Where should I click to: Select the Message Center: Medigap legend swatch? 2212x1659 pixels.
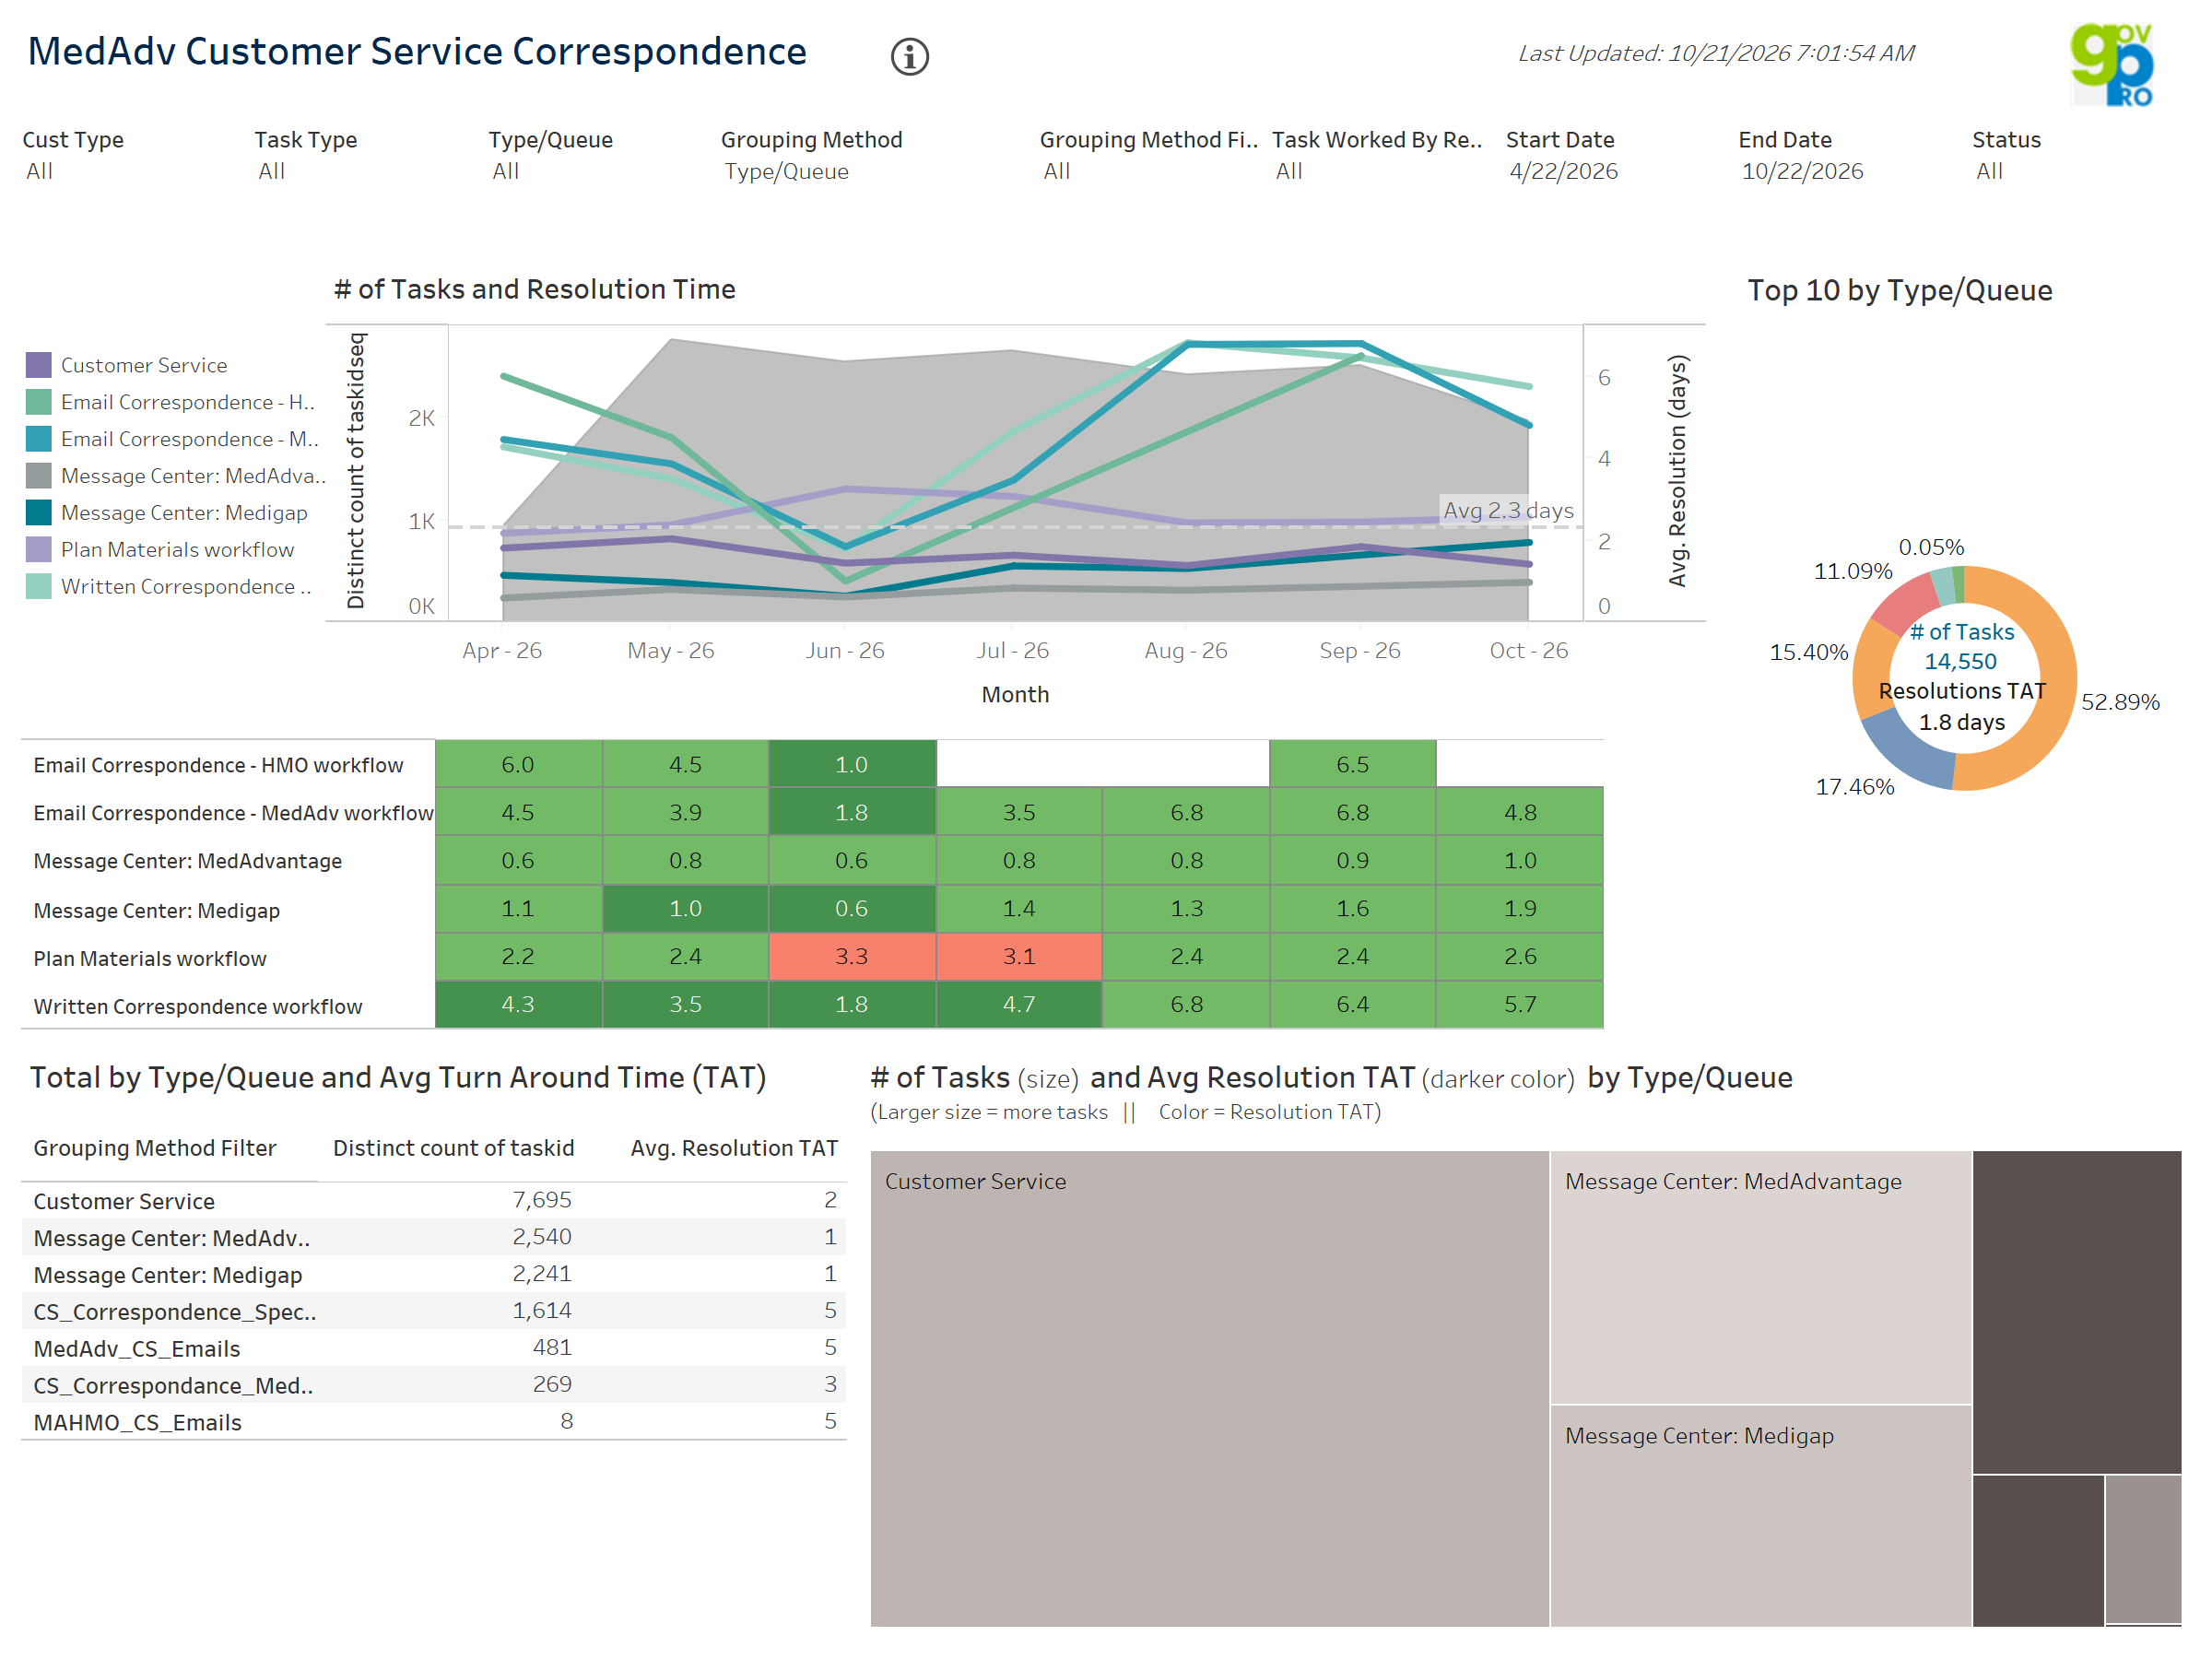click(x=38, y=513)
